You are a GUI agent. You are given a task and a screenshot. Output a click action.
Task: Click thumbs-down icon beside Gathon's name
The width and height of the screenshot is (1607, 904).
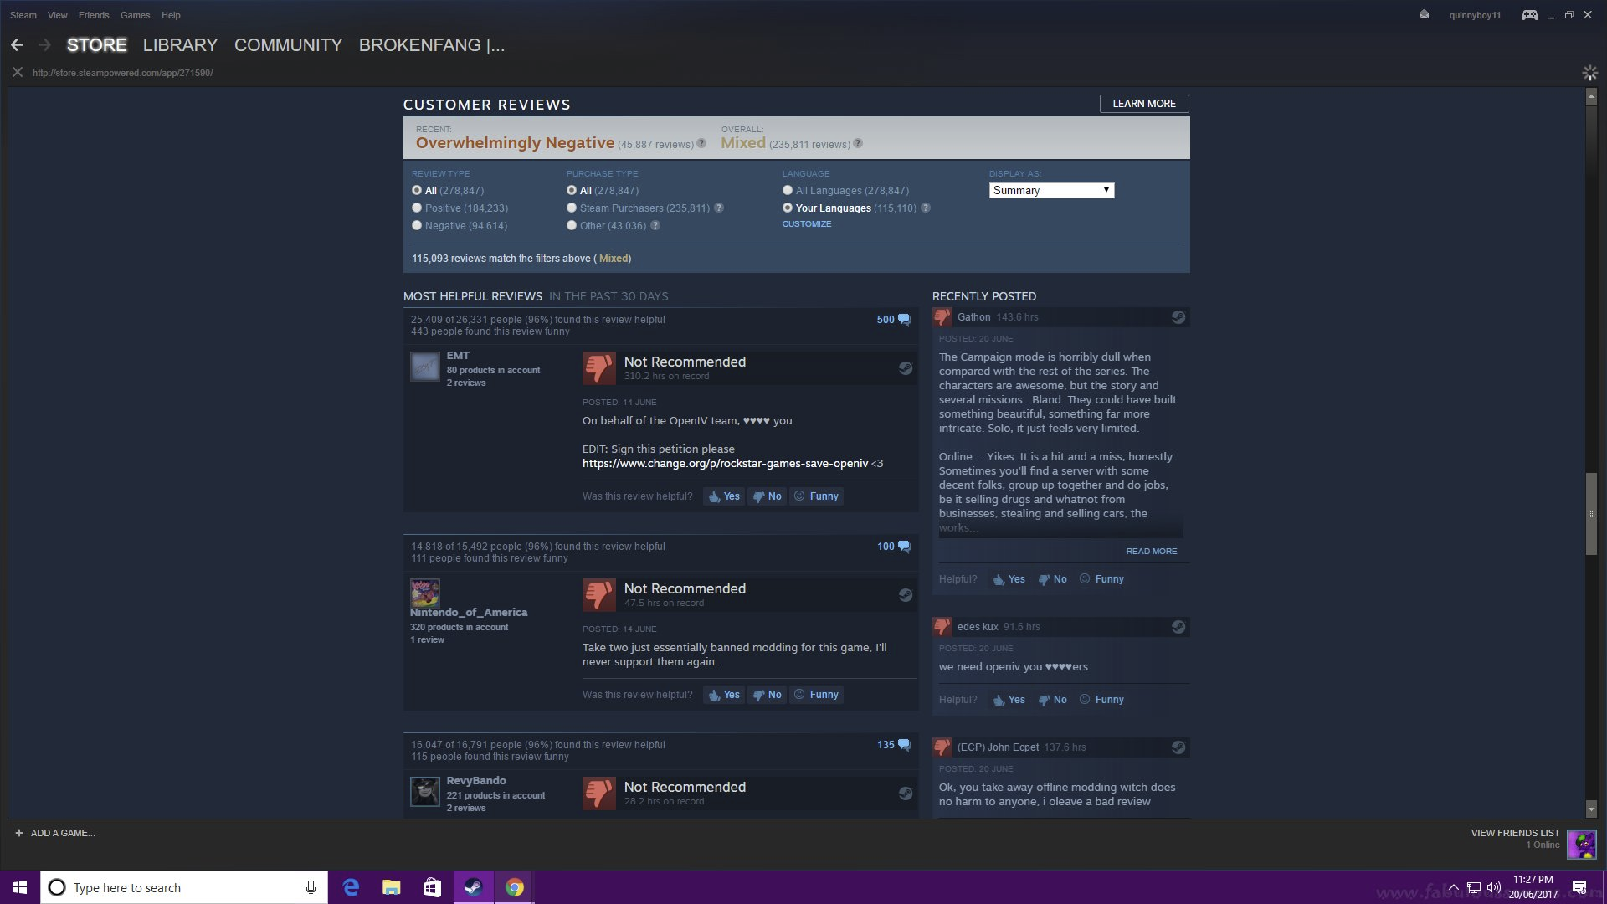pos(942,317)
